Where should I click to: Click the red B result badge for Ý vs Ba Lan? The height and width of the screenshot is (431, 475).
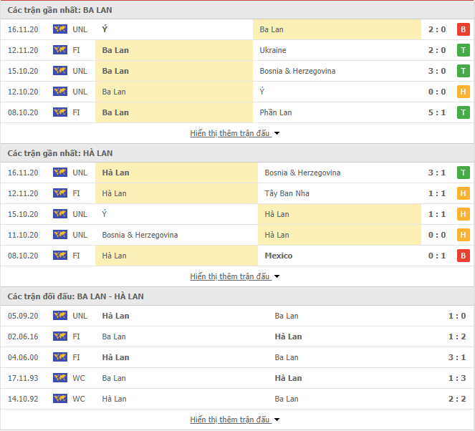[x=464, y=29]
